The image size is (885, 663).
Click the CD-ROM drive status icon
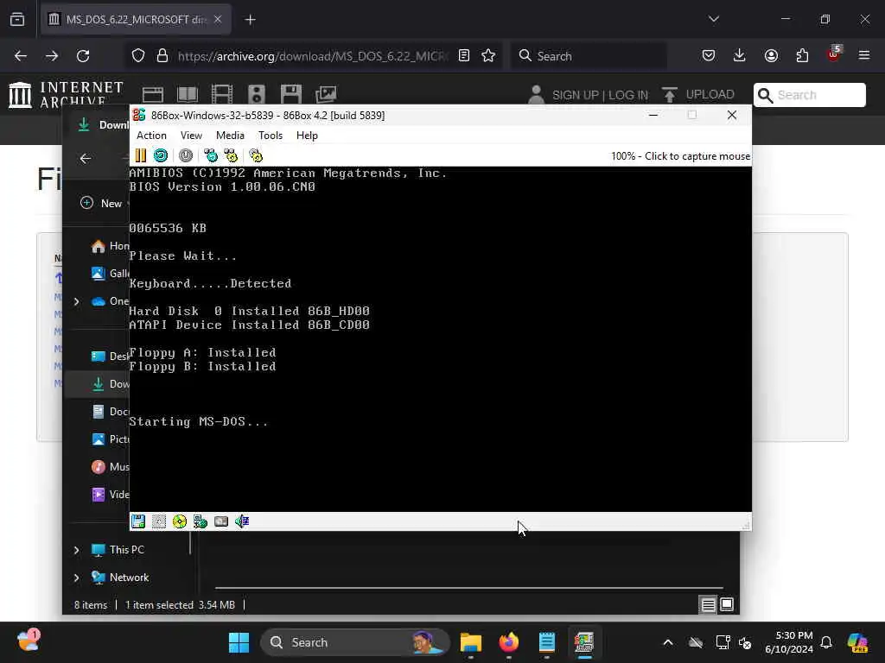tap(180, 521)
